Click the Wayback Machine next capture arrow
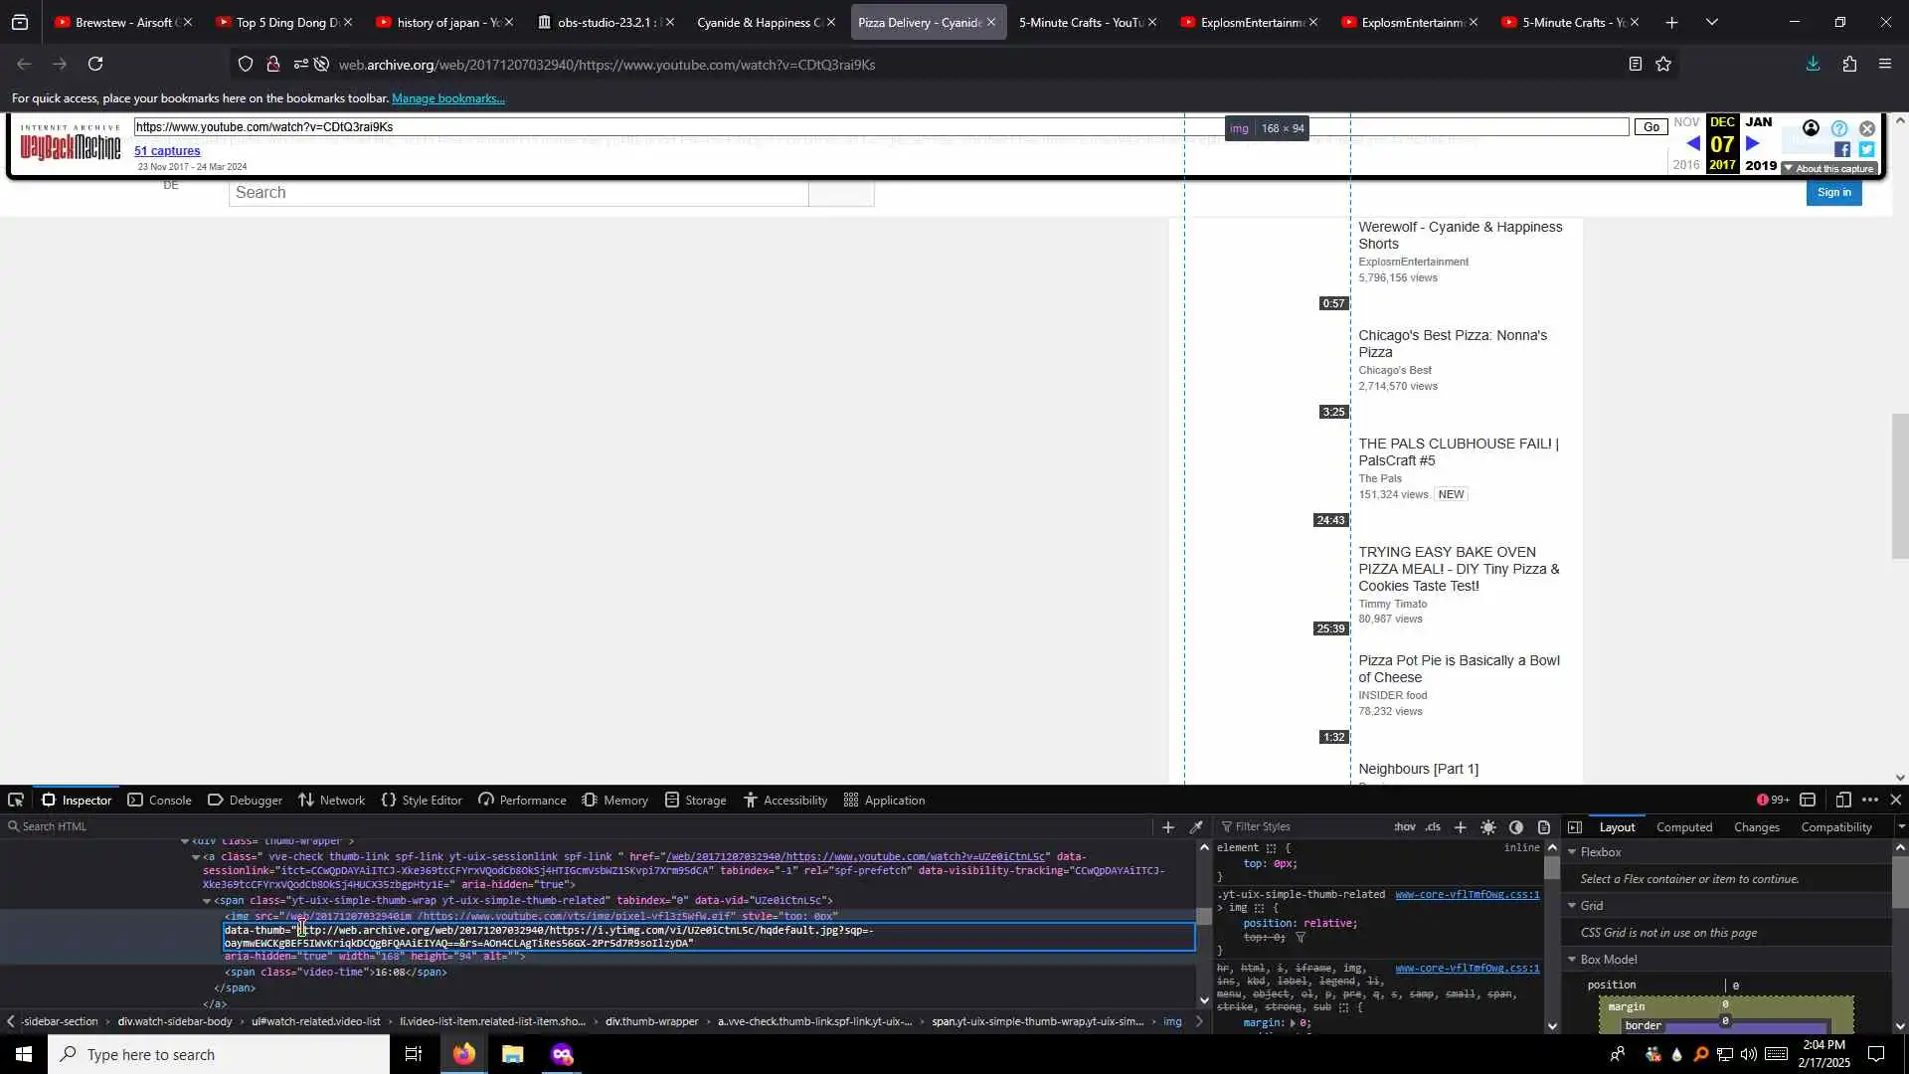Screen dimensions: 1909x1074 click(1753, 144)
